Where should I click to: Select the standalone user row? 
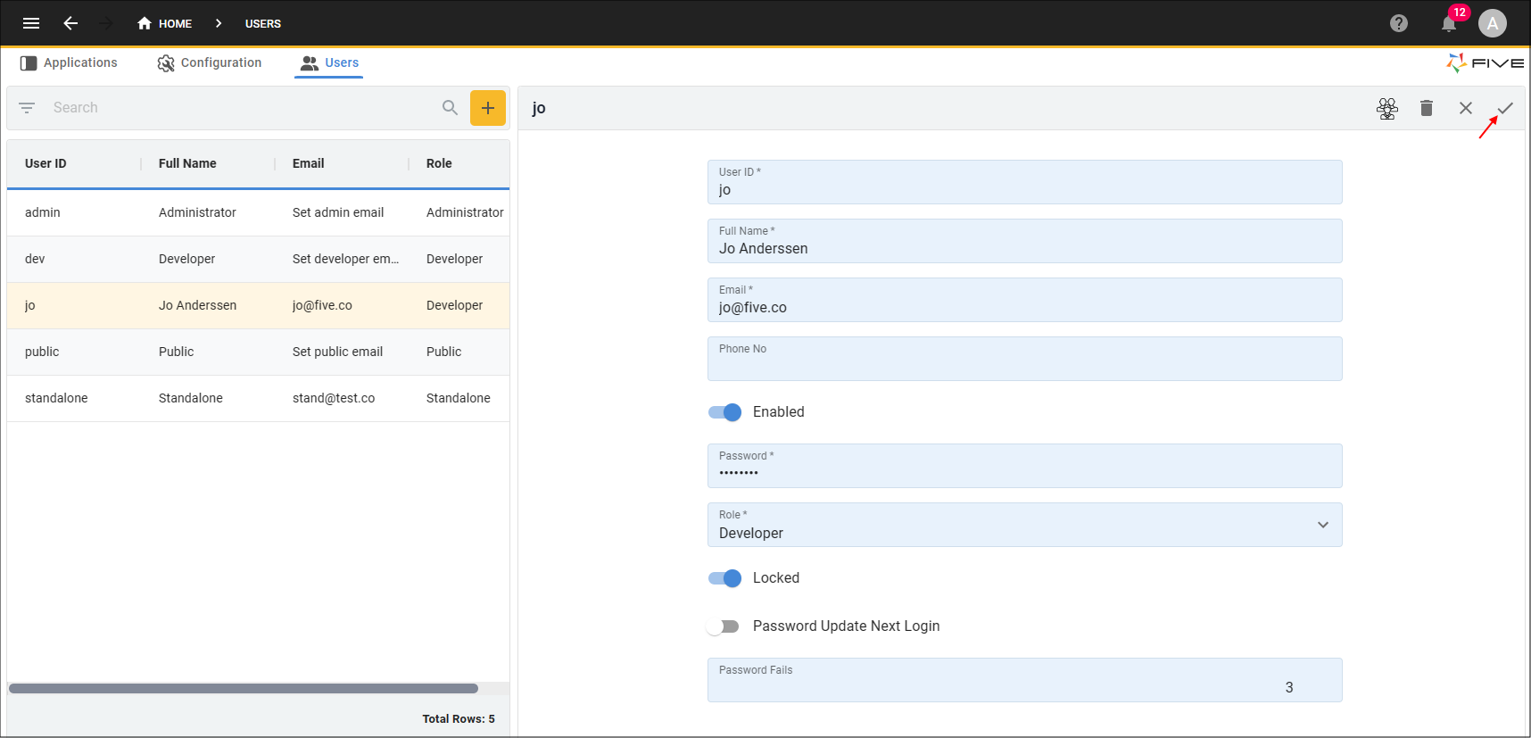(258, 398)
